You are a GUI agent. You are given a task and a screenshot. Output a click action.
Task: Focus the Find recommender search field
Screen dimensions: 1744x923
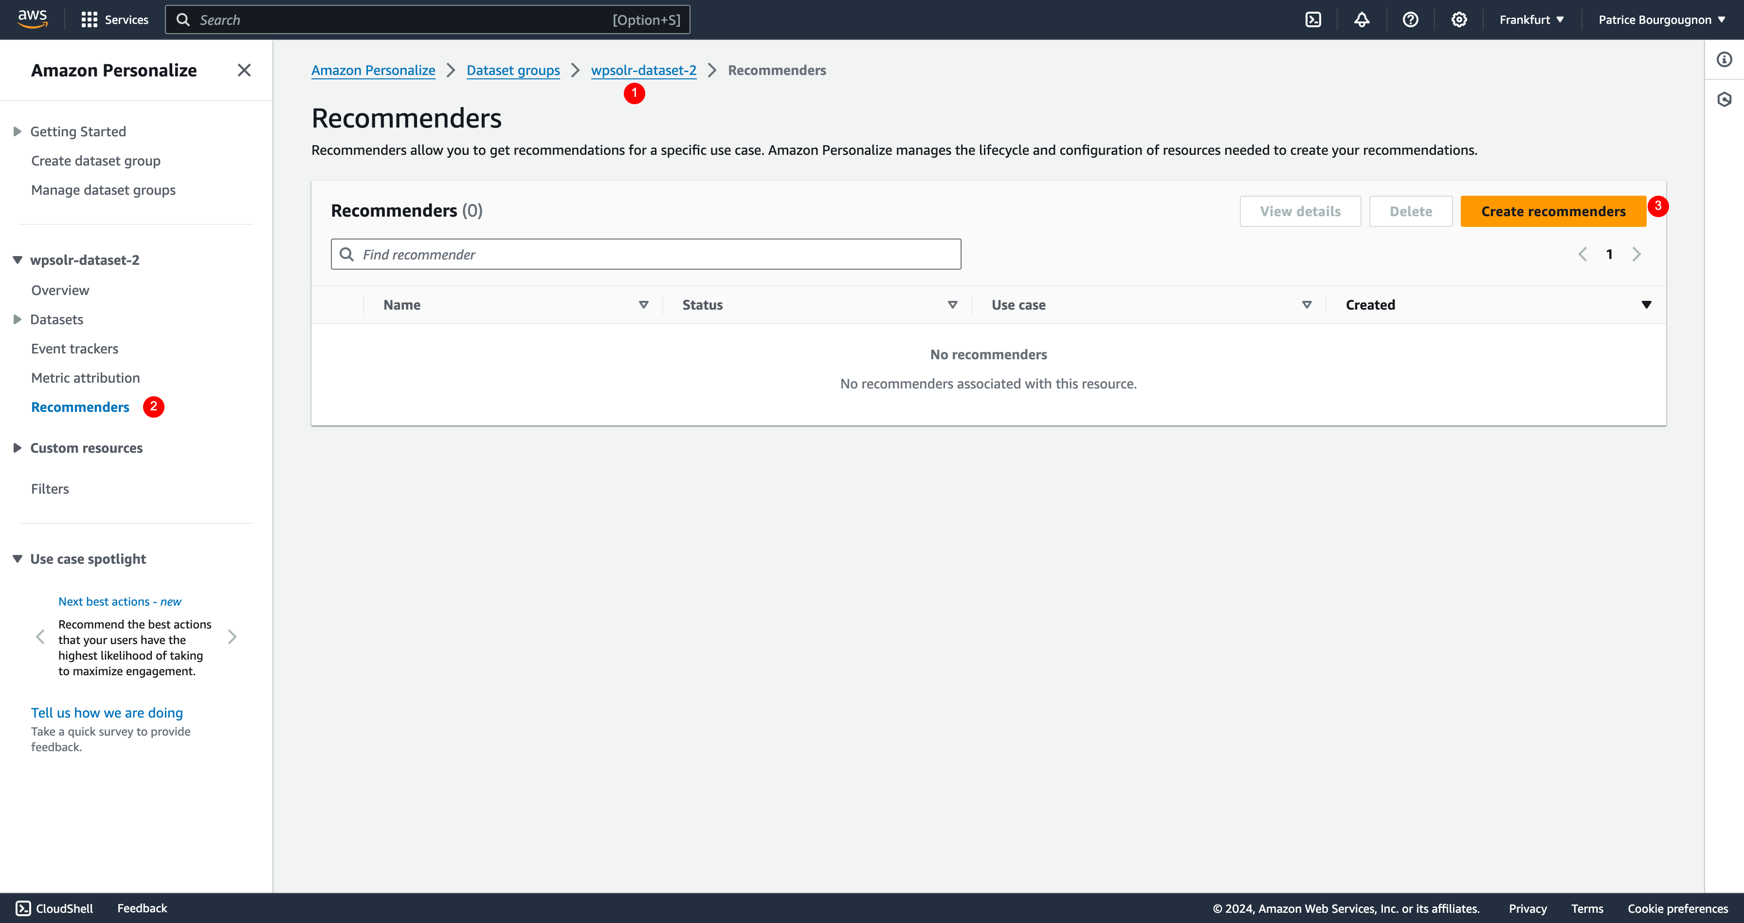646,254
